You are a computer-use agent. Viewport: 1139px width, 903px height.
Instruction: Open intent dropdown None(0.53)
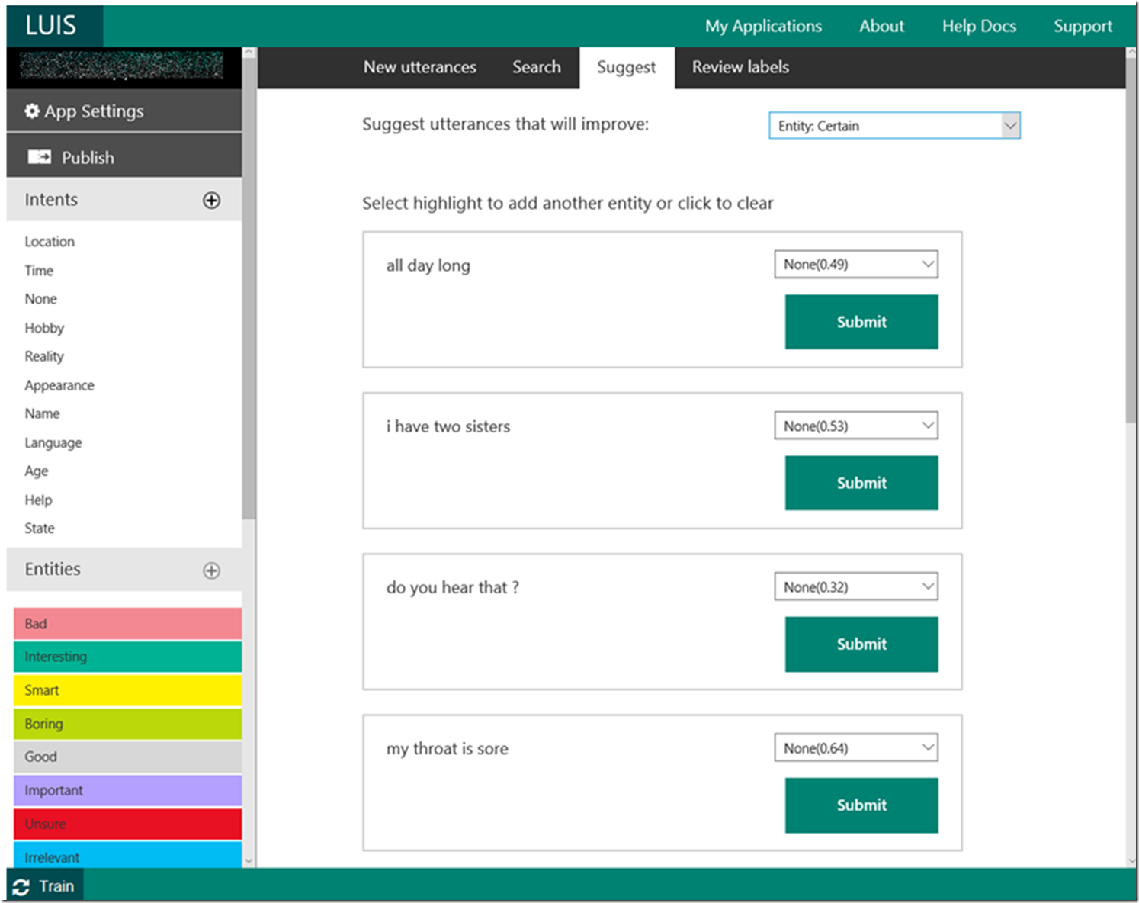(856, 426)
